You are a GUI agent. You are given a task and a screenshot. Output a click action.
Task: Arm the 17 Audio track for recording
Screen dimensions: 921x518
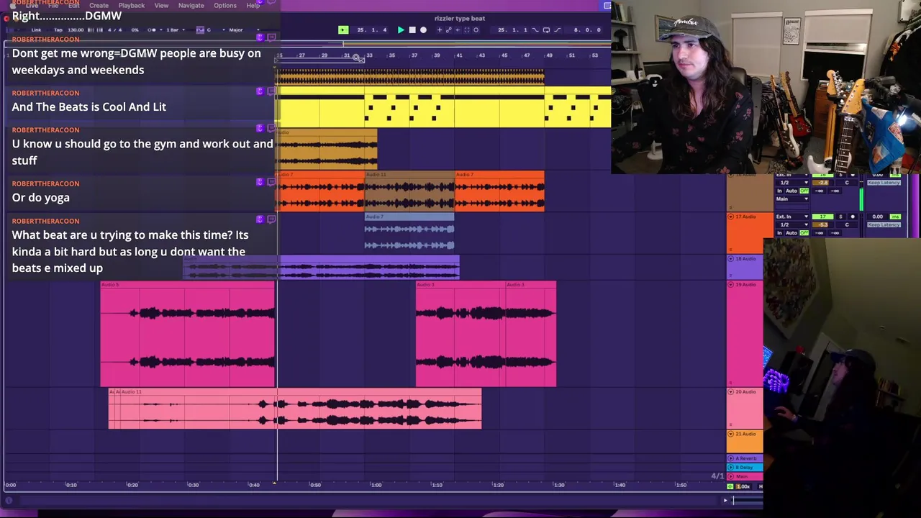[x=853, y=217]
